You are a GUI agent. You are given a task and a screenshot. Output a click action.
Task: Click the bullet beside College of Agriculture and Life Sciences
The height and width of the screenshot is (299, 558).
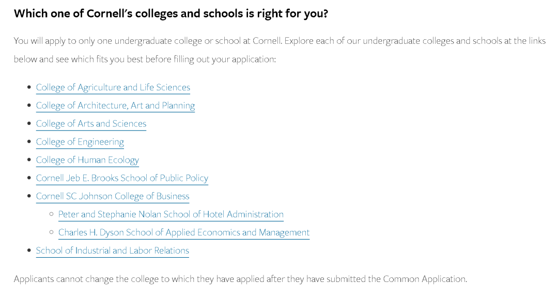(29, 88)
